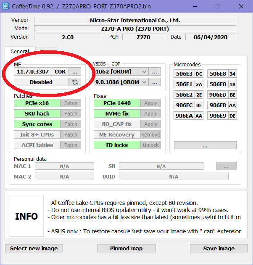Click Patch button next to SKU hack
The width and height of the screenshot is (253, 265).
click(x=71, y=113)
